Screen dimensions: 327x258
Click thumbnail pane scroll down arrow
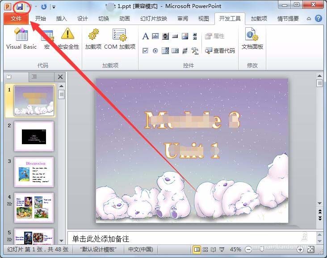click(x=61, y=241)
